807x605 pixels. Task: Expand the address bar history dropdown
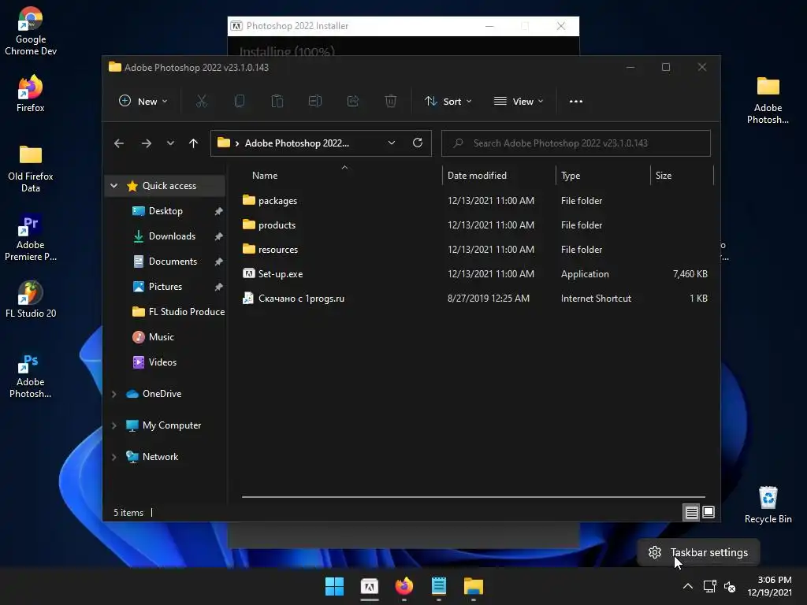click(x=392, y=143)
